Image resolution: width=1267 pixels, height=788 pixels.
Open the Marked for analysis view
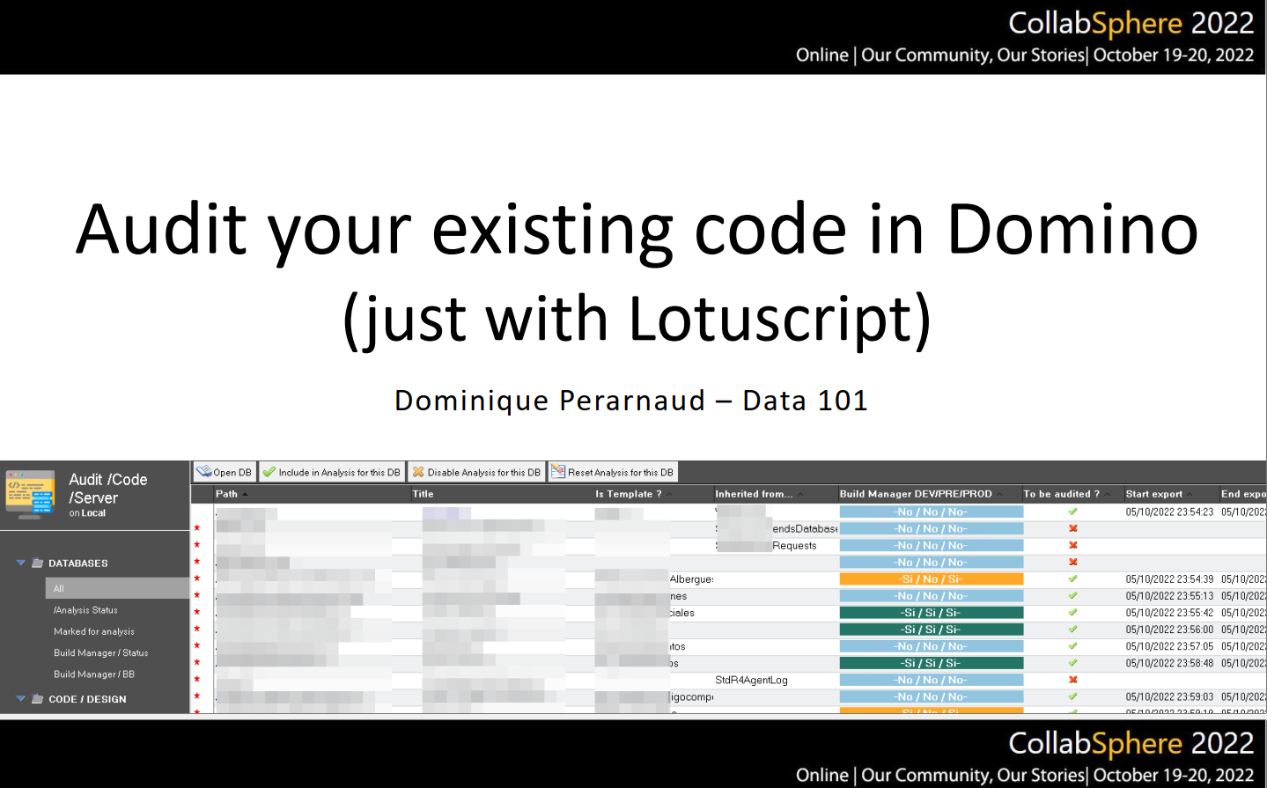(x=94, y=632)
